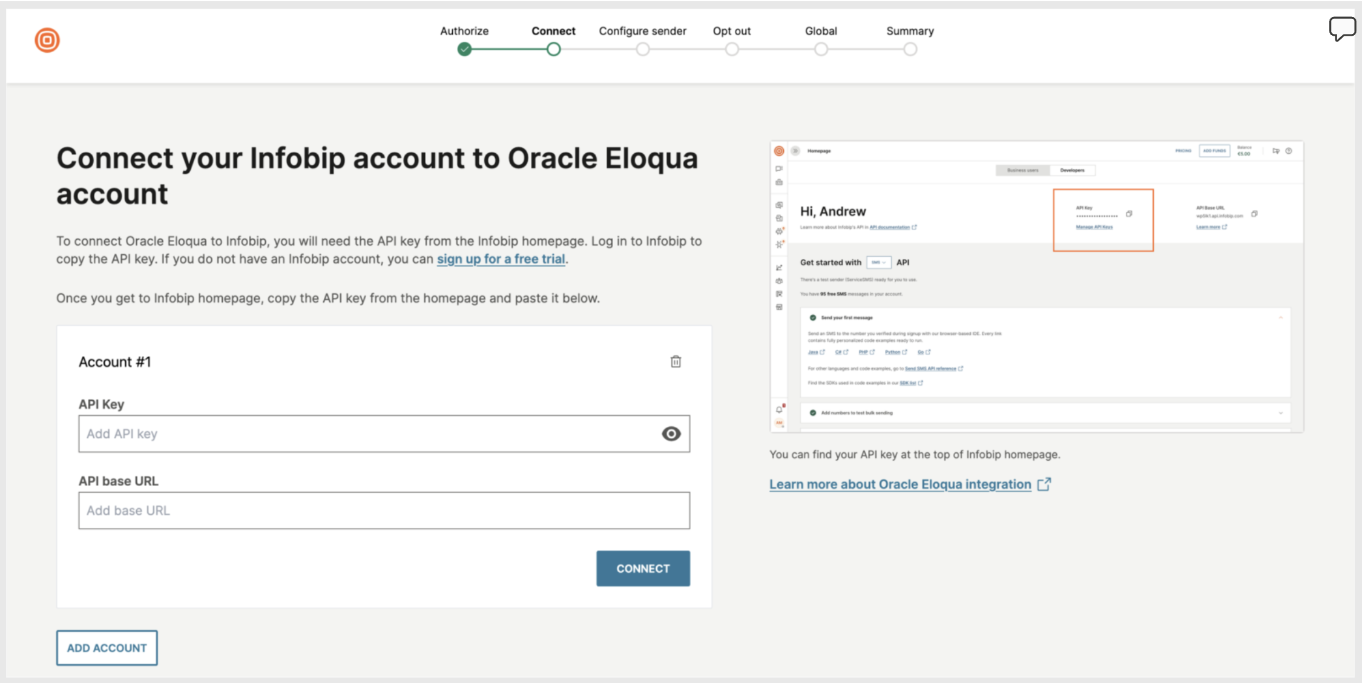Click the Add API key input field
Viewport: 1362px width, 683px height.
click(x=384, y=434)
